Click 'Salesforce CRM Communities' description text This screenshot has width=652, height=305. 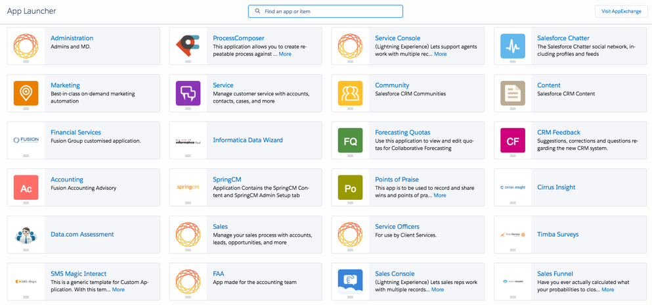pos(410,93)
